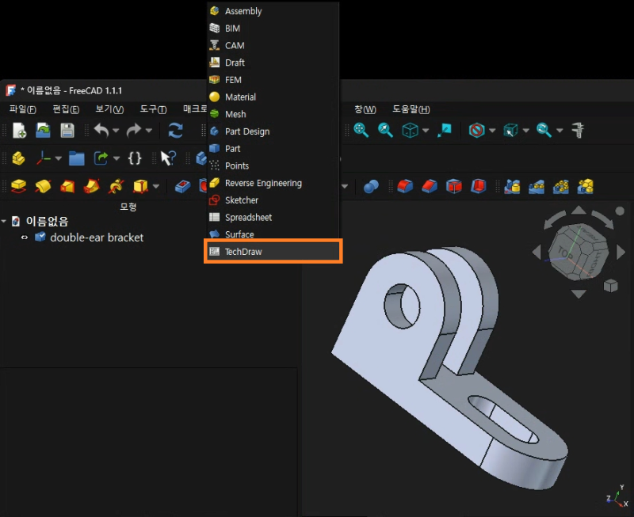Switch to the TechDraw workbench
This screenshot has width=634, height=517.
(273, 252)
